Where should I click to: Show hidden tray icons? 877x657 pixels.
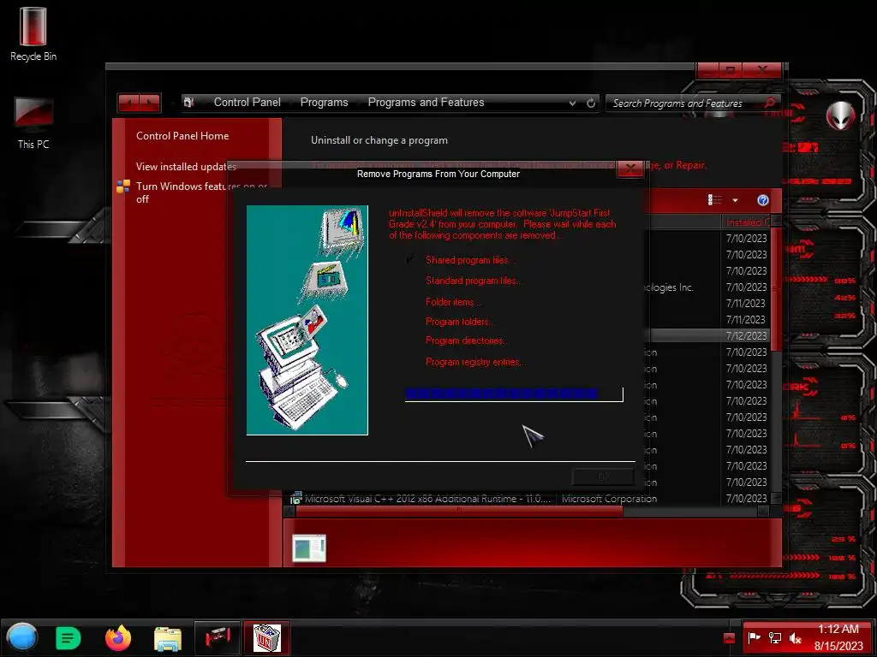click(729, 638)
